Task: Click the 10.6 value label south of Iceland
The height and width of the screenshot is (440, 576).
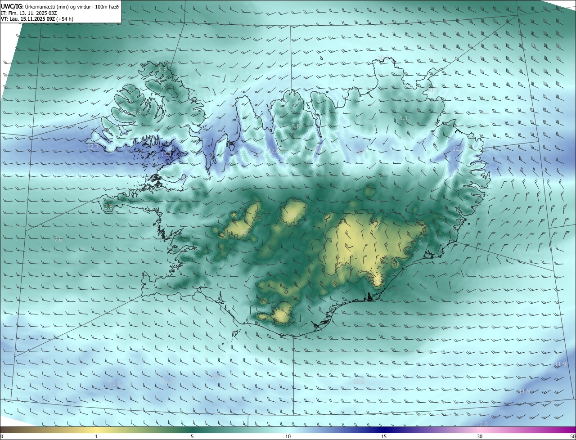Action: [x=359, y=382]
